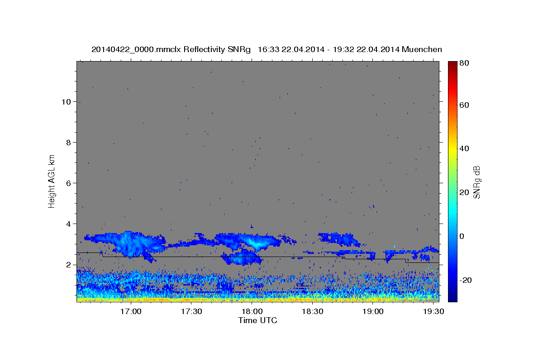The image size is (543, 362).
Task: Pick the yellow band of the colorbar
Action: [452, 149]
